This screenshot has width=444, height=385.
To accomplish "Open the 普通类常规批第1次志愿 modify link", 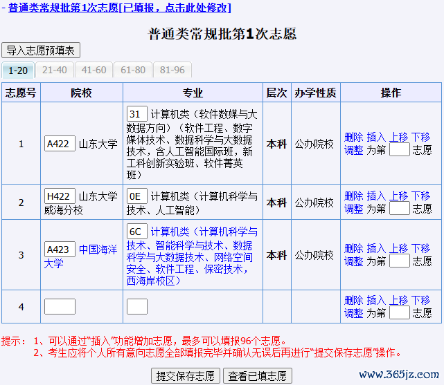I will 120,8.
